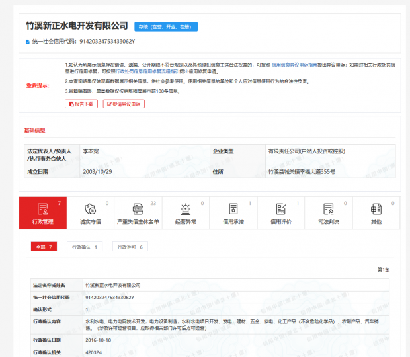Select credit code 91420324753433062Y in header

coord(107,41)
